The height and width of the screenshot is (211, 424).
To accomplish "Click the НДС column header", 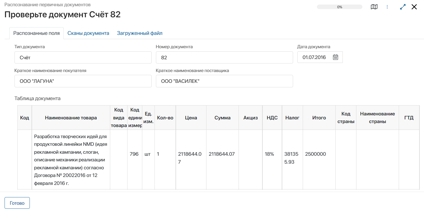I will pyautogui.click(x=272, y=118).
